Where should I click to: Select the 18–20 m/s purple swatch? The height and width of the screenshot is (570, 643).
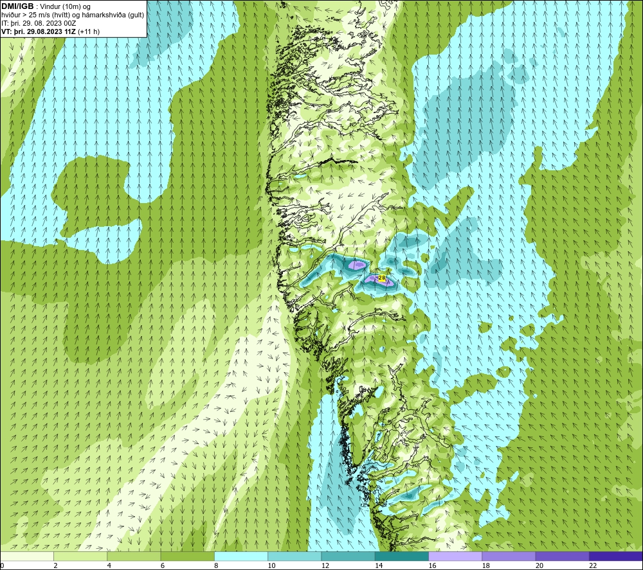[509, 556]
